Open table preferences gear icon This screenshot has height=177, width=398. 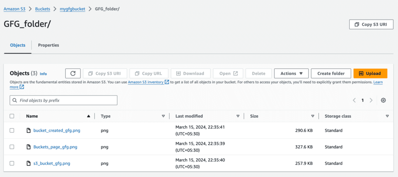[x=383, y=100]
